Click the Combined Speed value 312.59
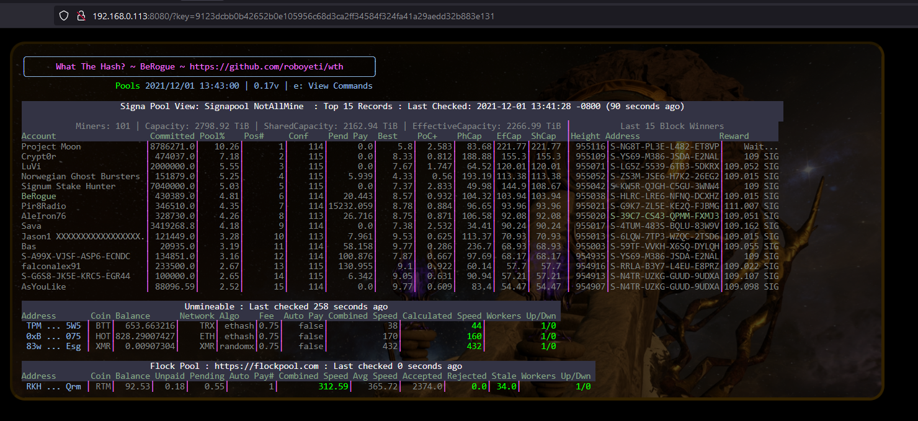Image resolution: width=918 pixels, height=421 pixels. [333, 387]
